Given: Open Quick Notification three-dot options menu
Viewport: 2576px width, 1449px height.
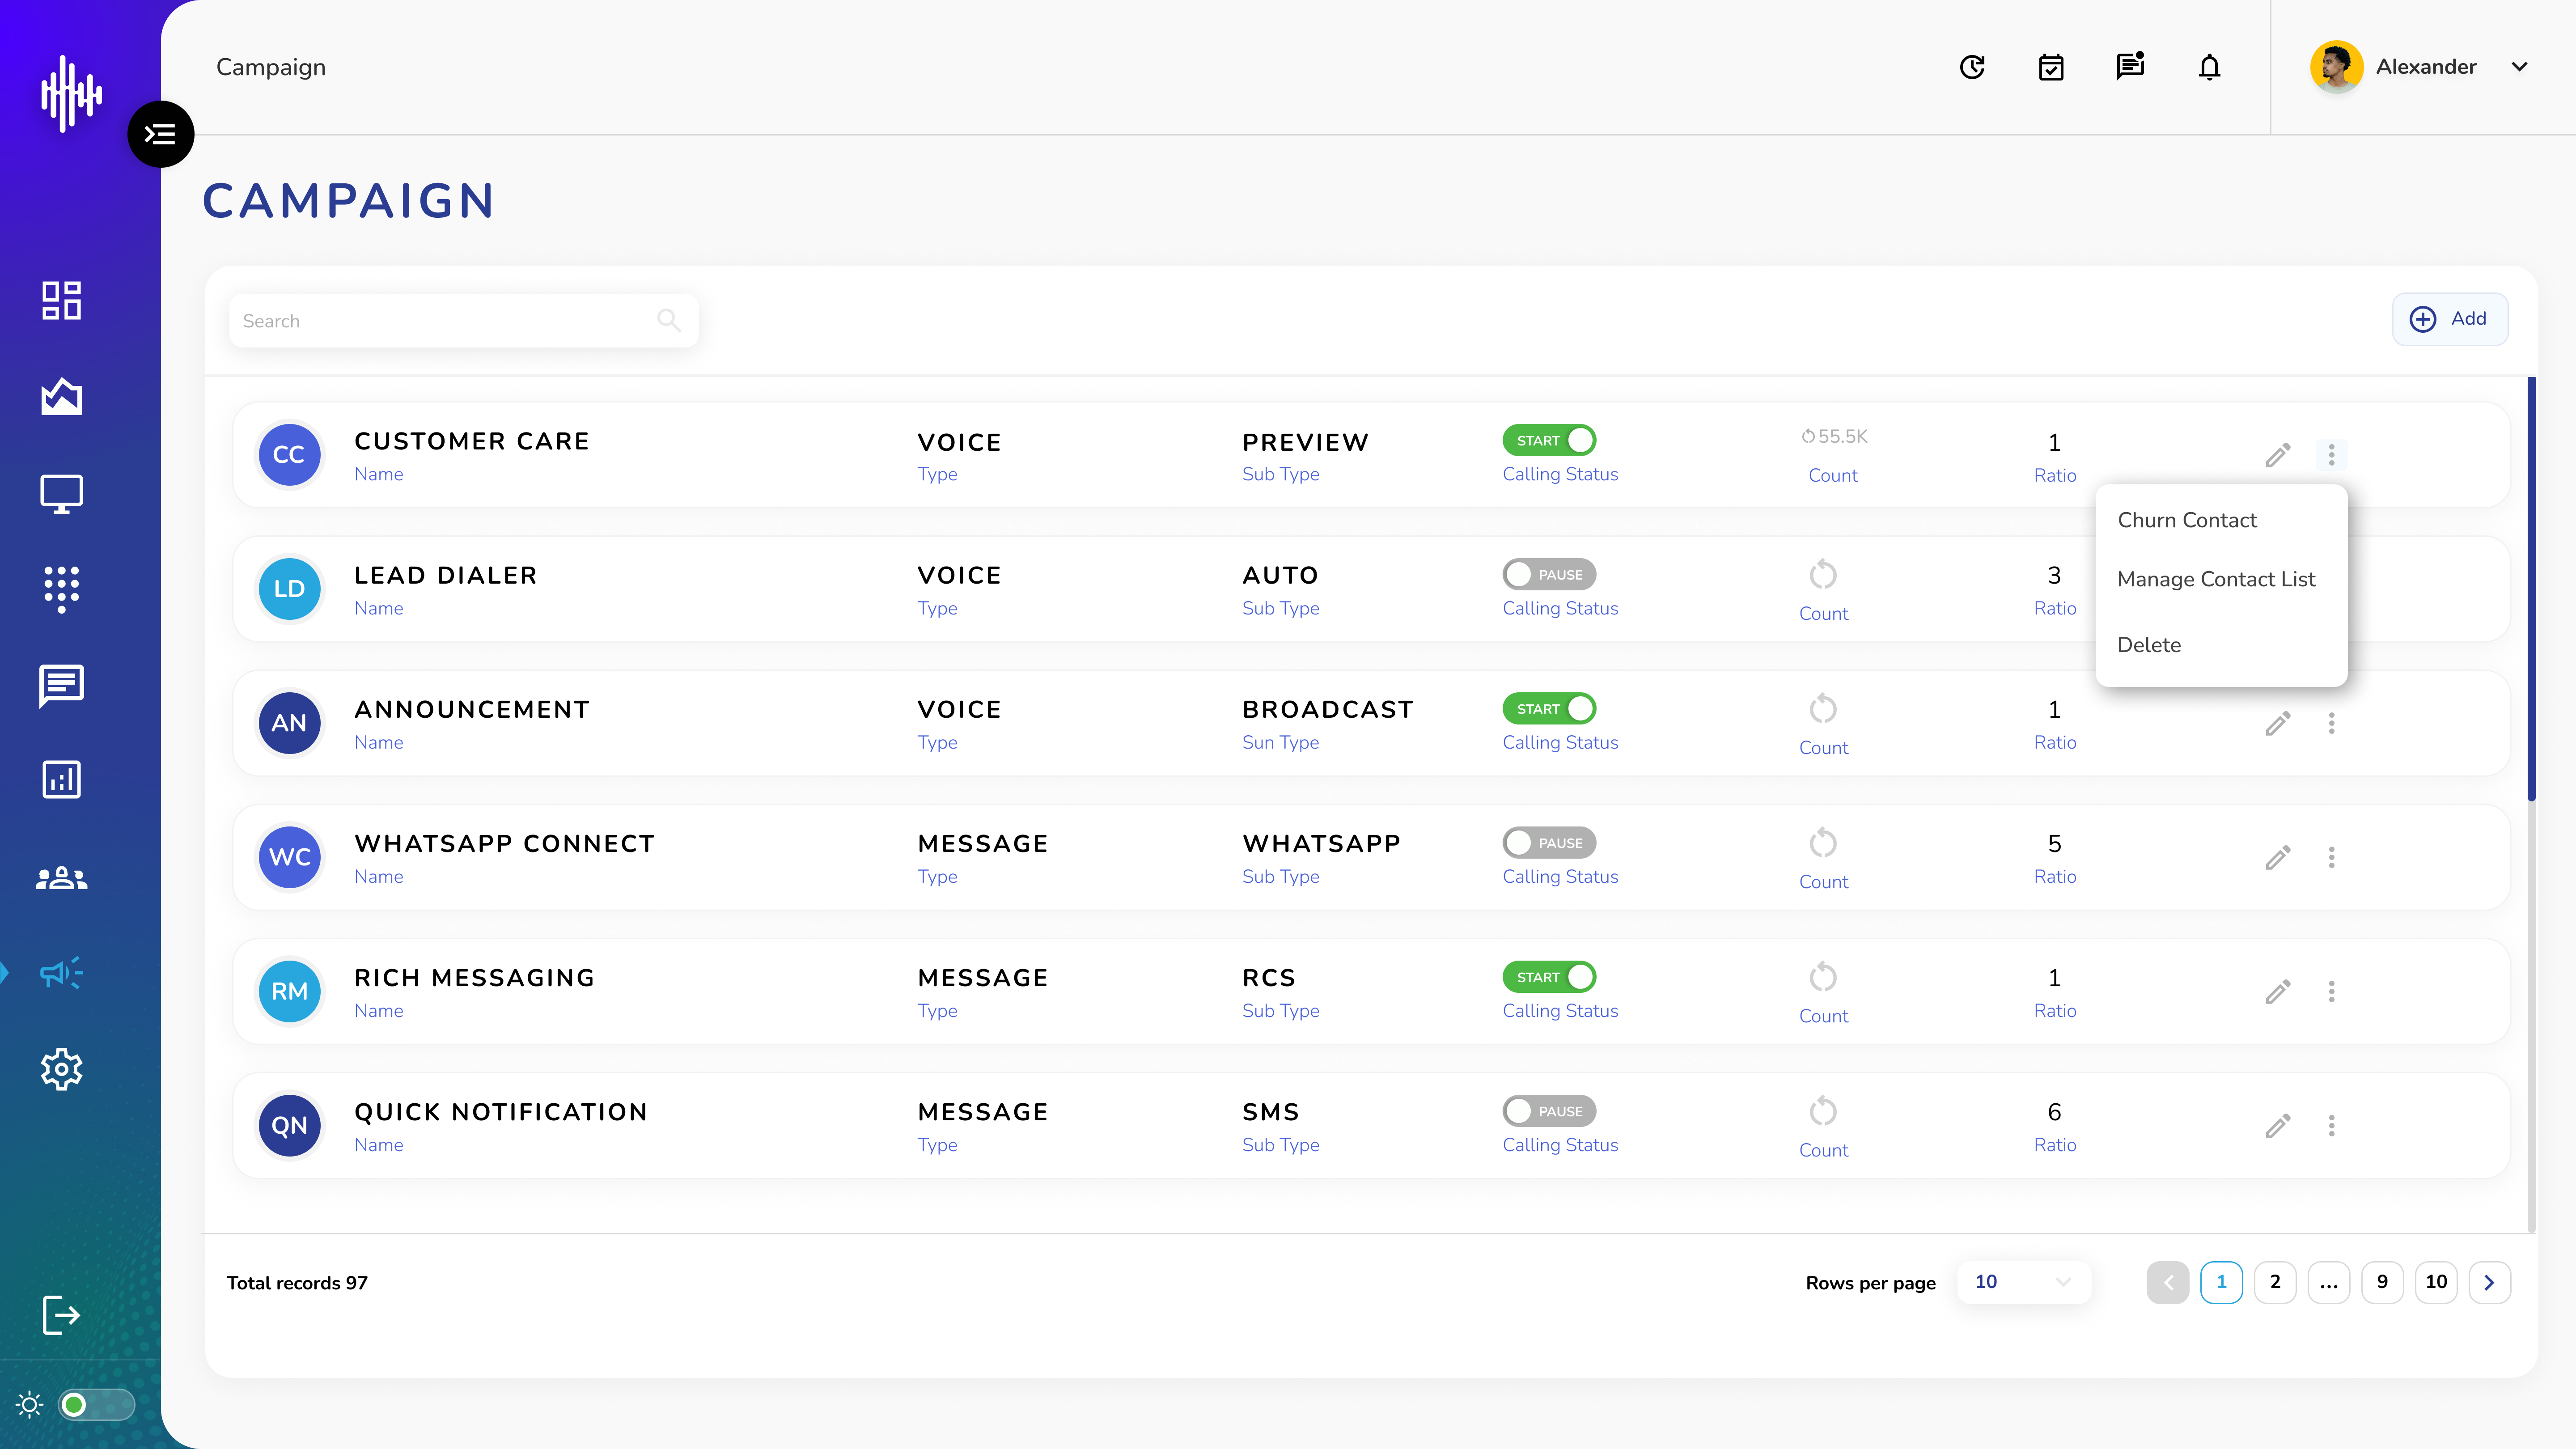Looking at the screenshot, I should pos(2331,1126).
